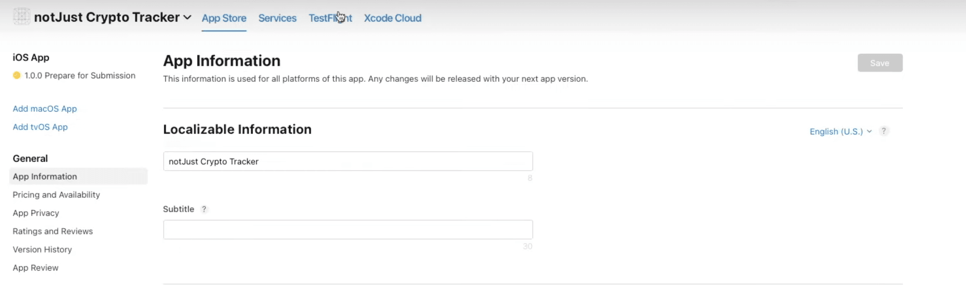Click the General section heading
Viewport: 966px width, 285px height.
coord(30,159)
